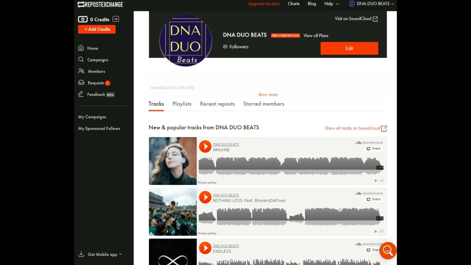Click small account avatar in top bar
Screen dimensions: 471x265
tap(351, 4)
